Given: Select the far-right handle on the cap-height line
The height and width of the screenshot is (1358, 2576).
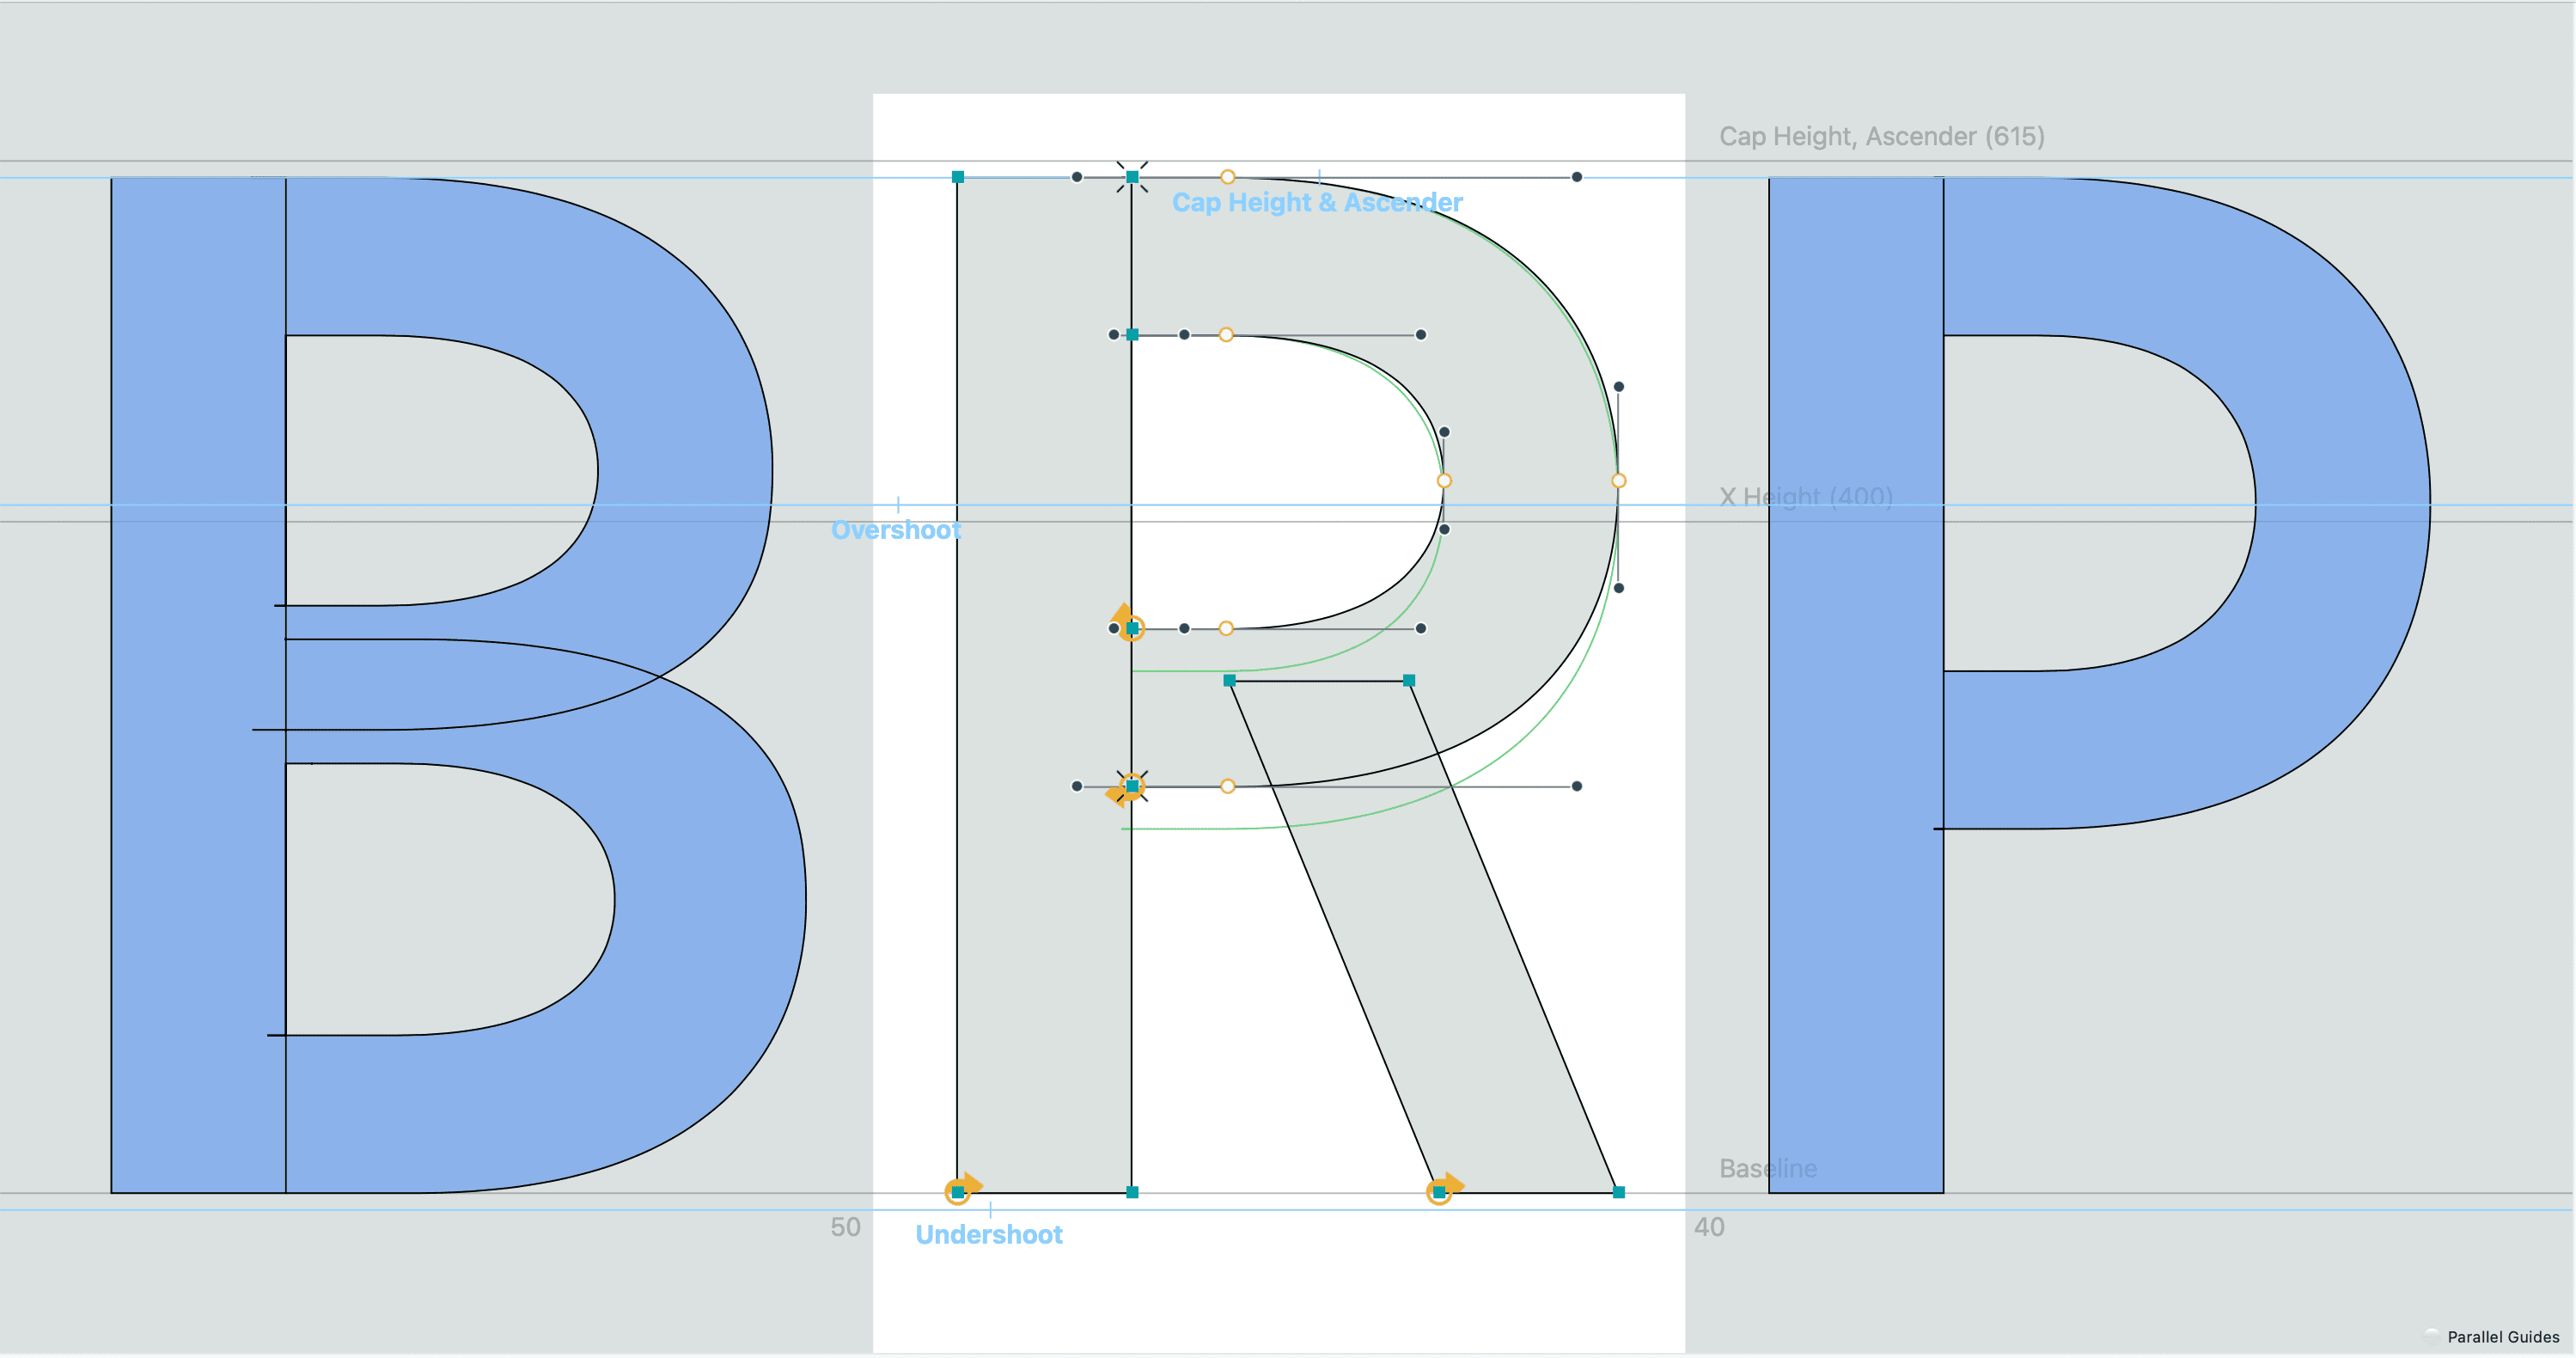Looking at the screenshot, I should coord(1577,177).
